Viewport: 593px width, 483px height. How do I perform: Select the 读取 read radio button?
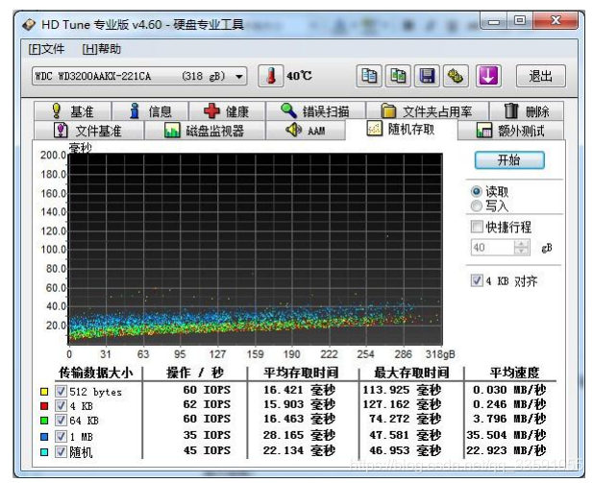point(477,191)
